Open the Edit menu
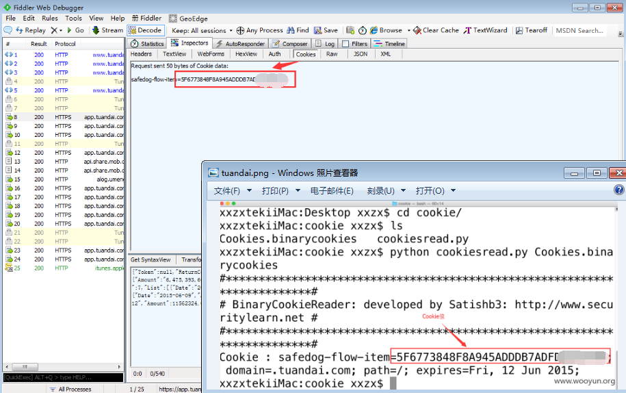Screen dimensions: 626x393 click(29, 18)
